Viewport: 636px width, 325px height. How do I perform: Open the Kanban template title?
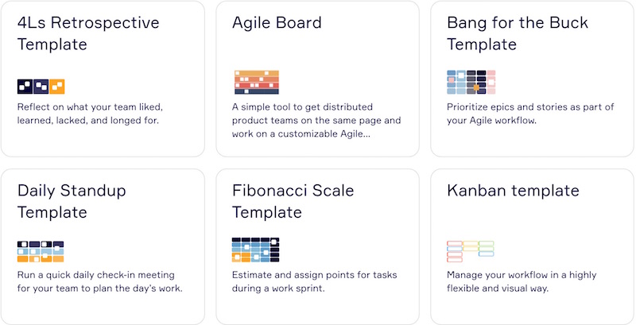[513, 191]
